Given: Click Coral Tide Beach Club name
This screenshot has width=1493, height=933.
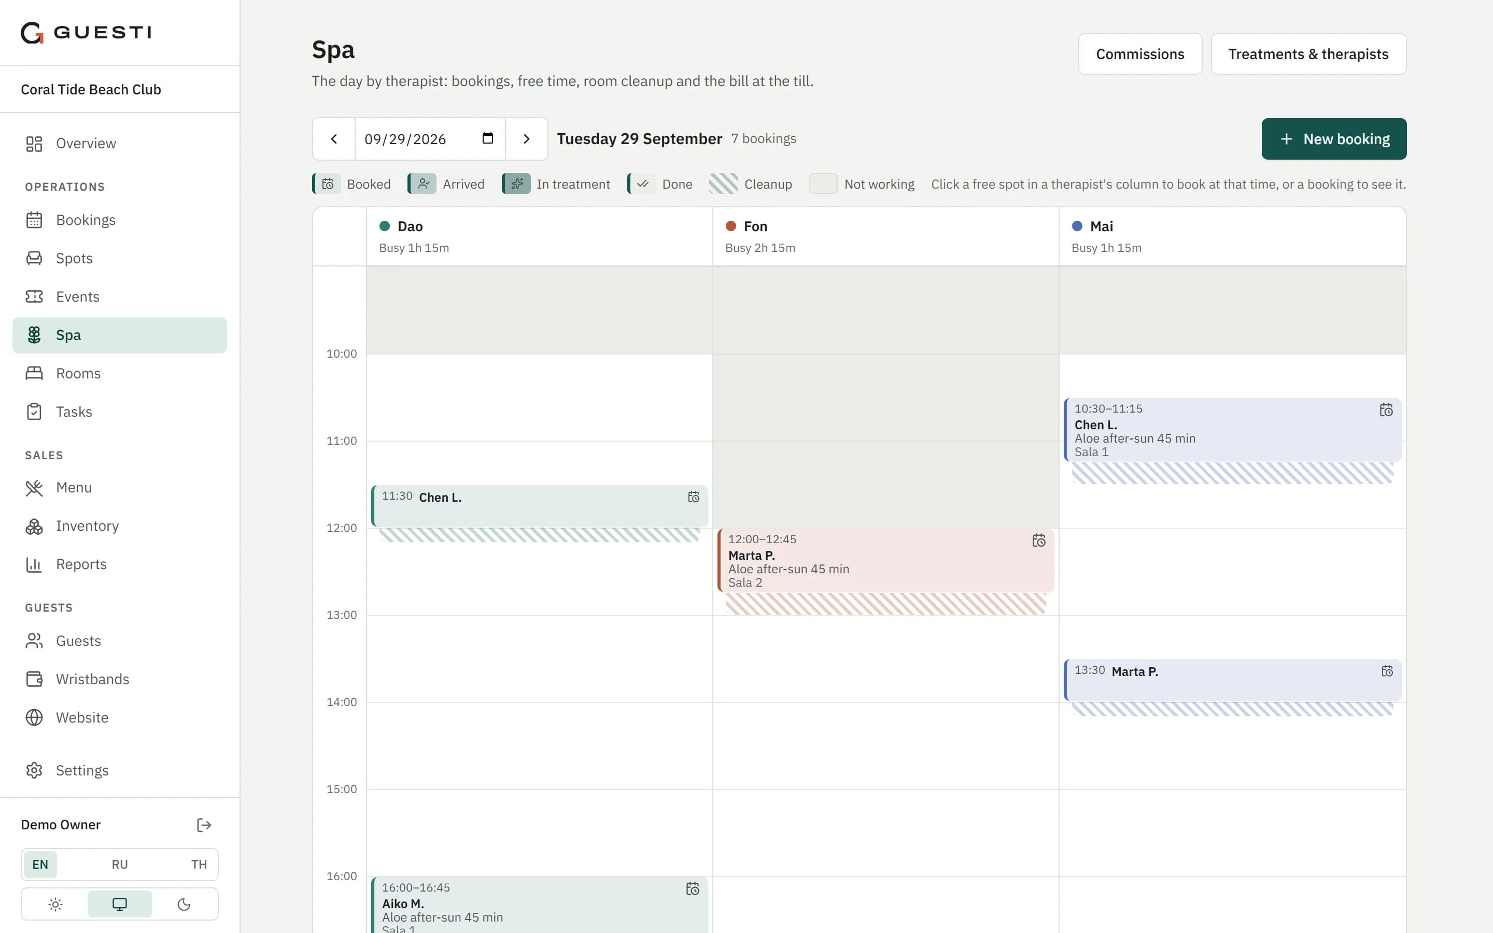Looking at the screenshot, I should [91, 90].
